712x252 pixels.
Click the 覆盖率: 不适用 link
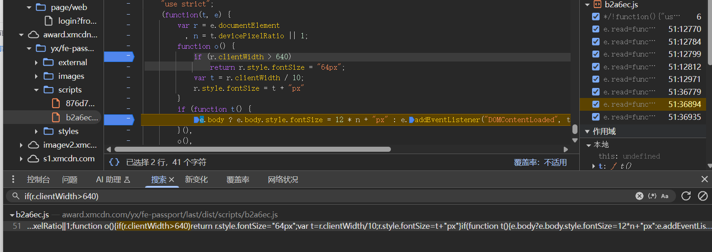[x=540, y=162]
